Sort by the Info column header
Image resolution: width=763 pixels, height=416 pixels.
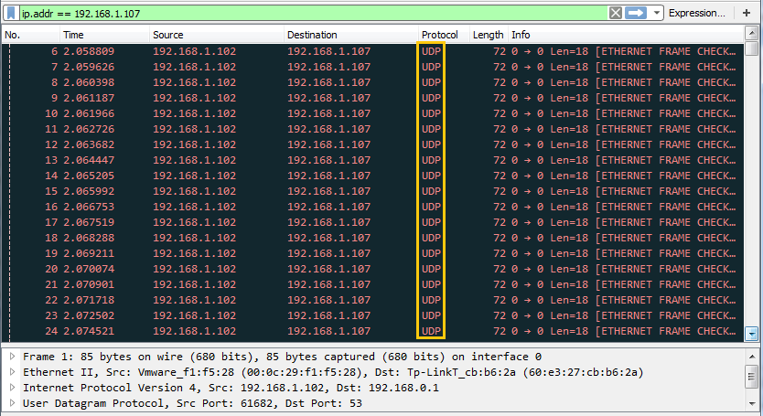627,35
